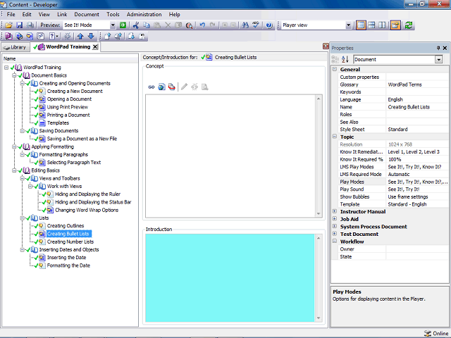Toggle the vertical split layout button
451x338 pixels.
[382, 25]
